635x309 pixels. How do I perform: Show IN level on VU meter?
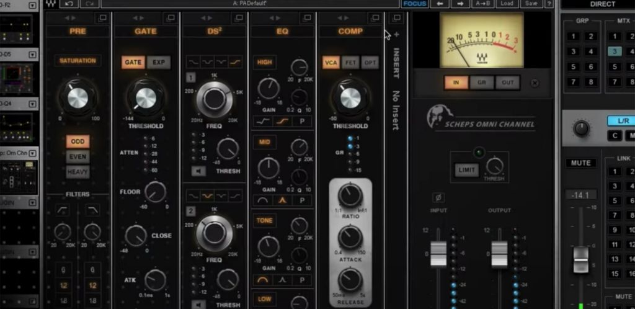pyautogui.click(x=456, y=83)
